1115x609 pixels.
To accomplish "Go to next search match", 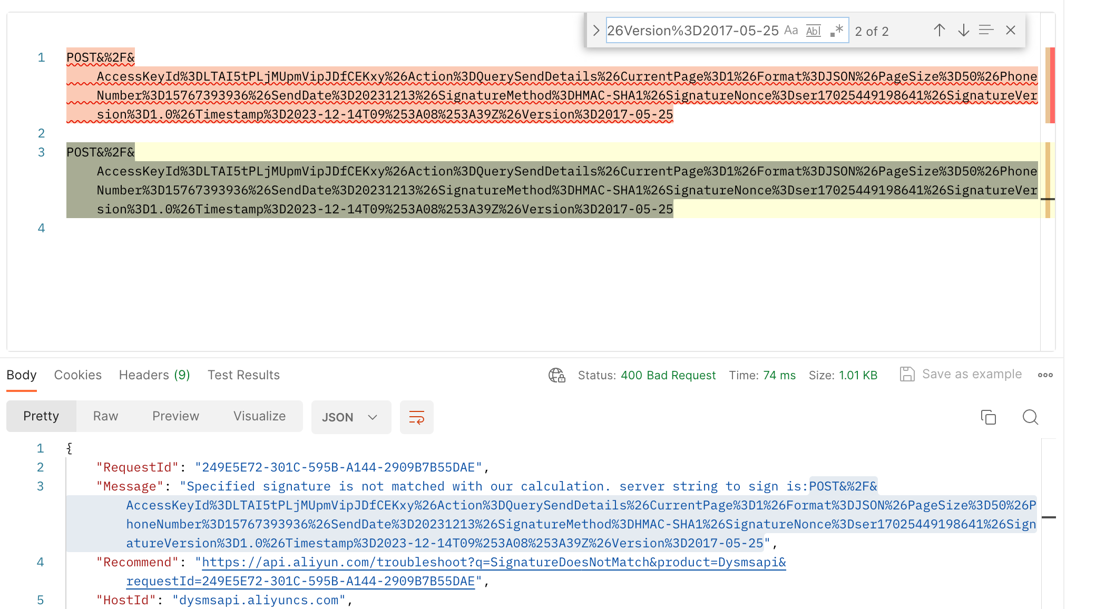I will 963,31.
